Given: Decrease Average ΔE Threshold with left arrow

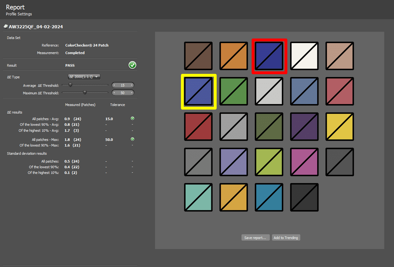Looking at the screenshot, I should [x=114, y=85].
